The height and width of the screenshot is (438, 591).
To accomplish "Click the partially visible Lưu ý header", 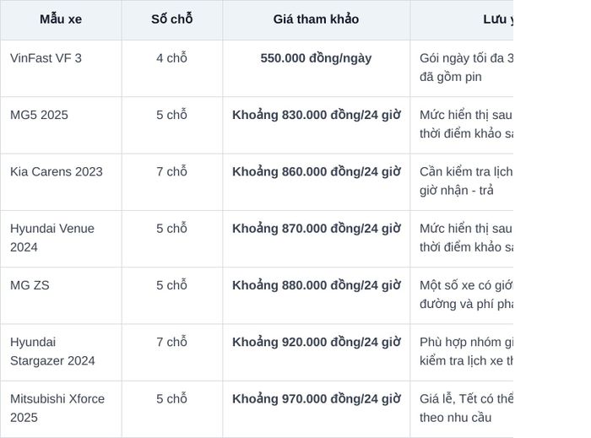I will click(x=461, y=19).
